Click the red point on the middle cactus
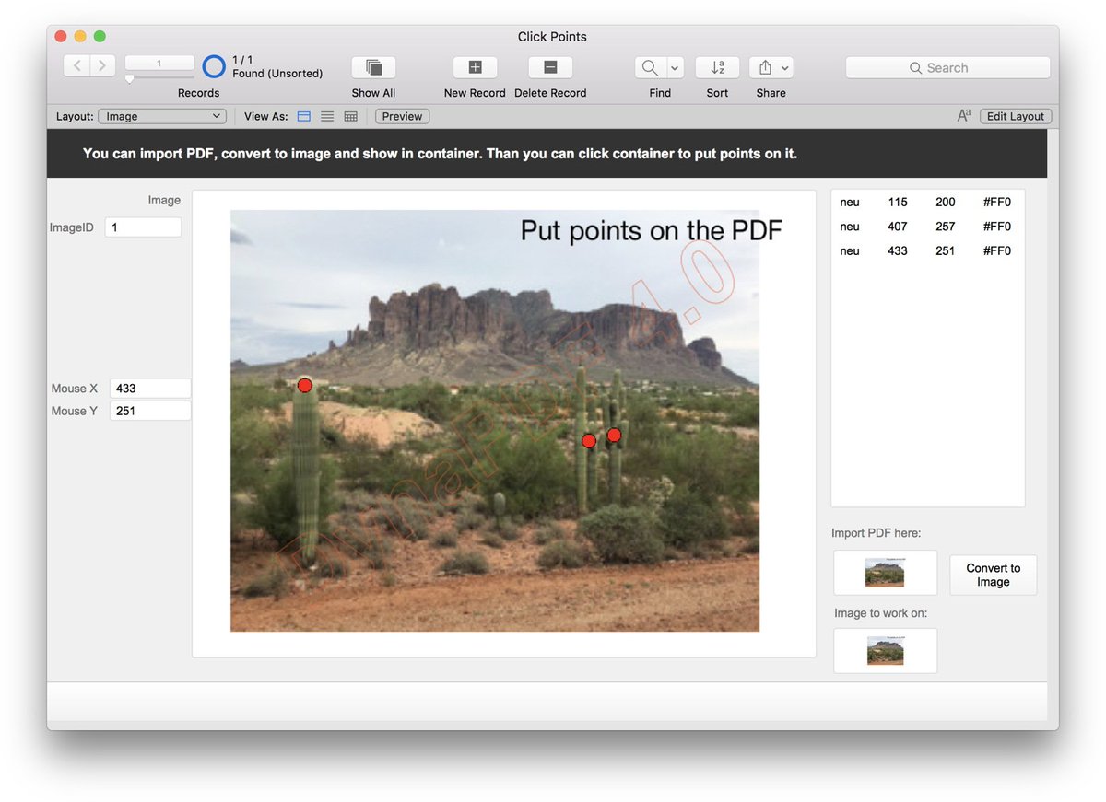The width and height of the screenshot is (1106, 802). (x=589, y=441)
